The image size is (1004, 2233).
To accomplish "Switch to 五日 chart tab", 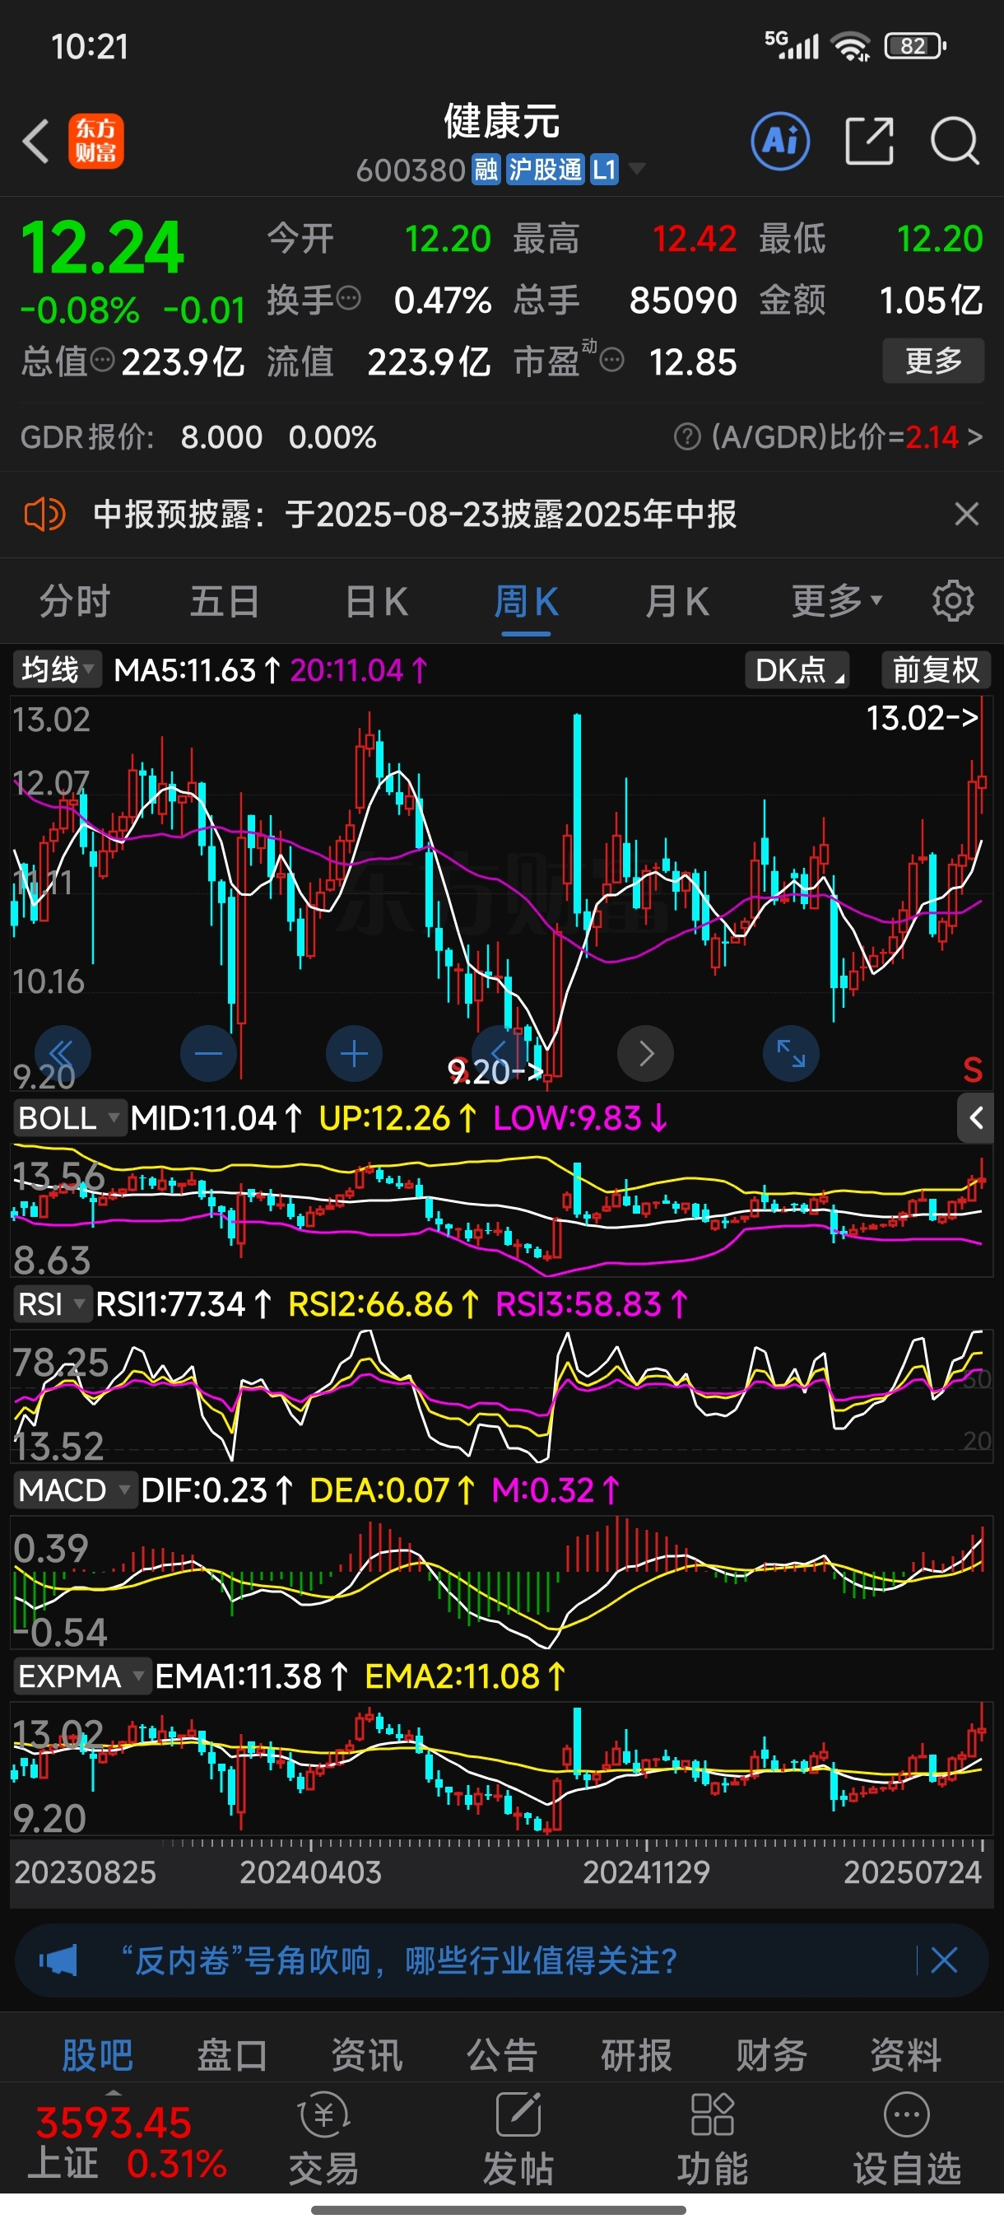I will pyautogui.click(x=225, y=601).
